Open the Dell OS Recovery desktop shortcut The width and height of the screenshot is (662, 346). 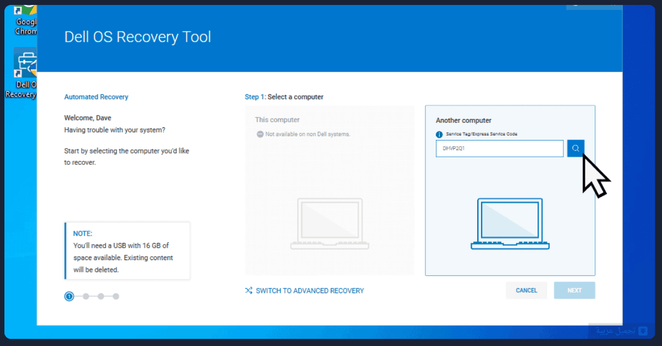point(23,73)
